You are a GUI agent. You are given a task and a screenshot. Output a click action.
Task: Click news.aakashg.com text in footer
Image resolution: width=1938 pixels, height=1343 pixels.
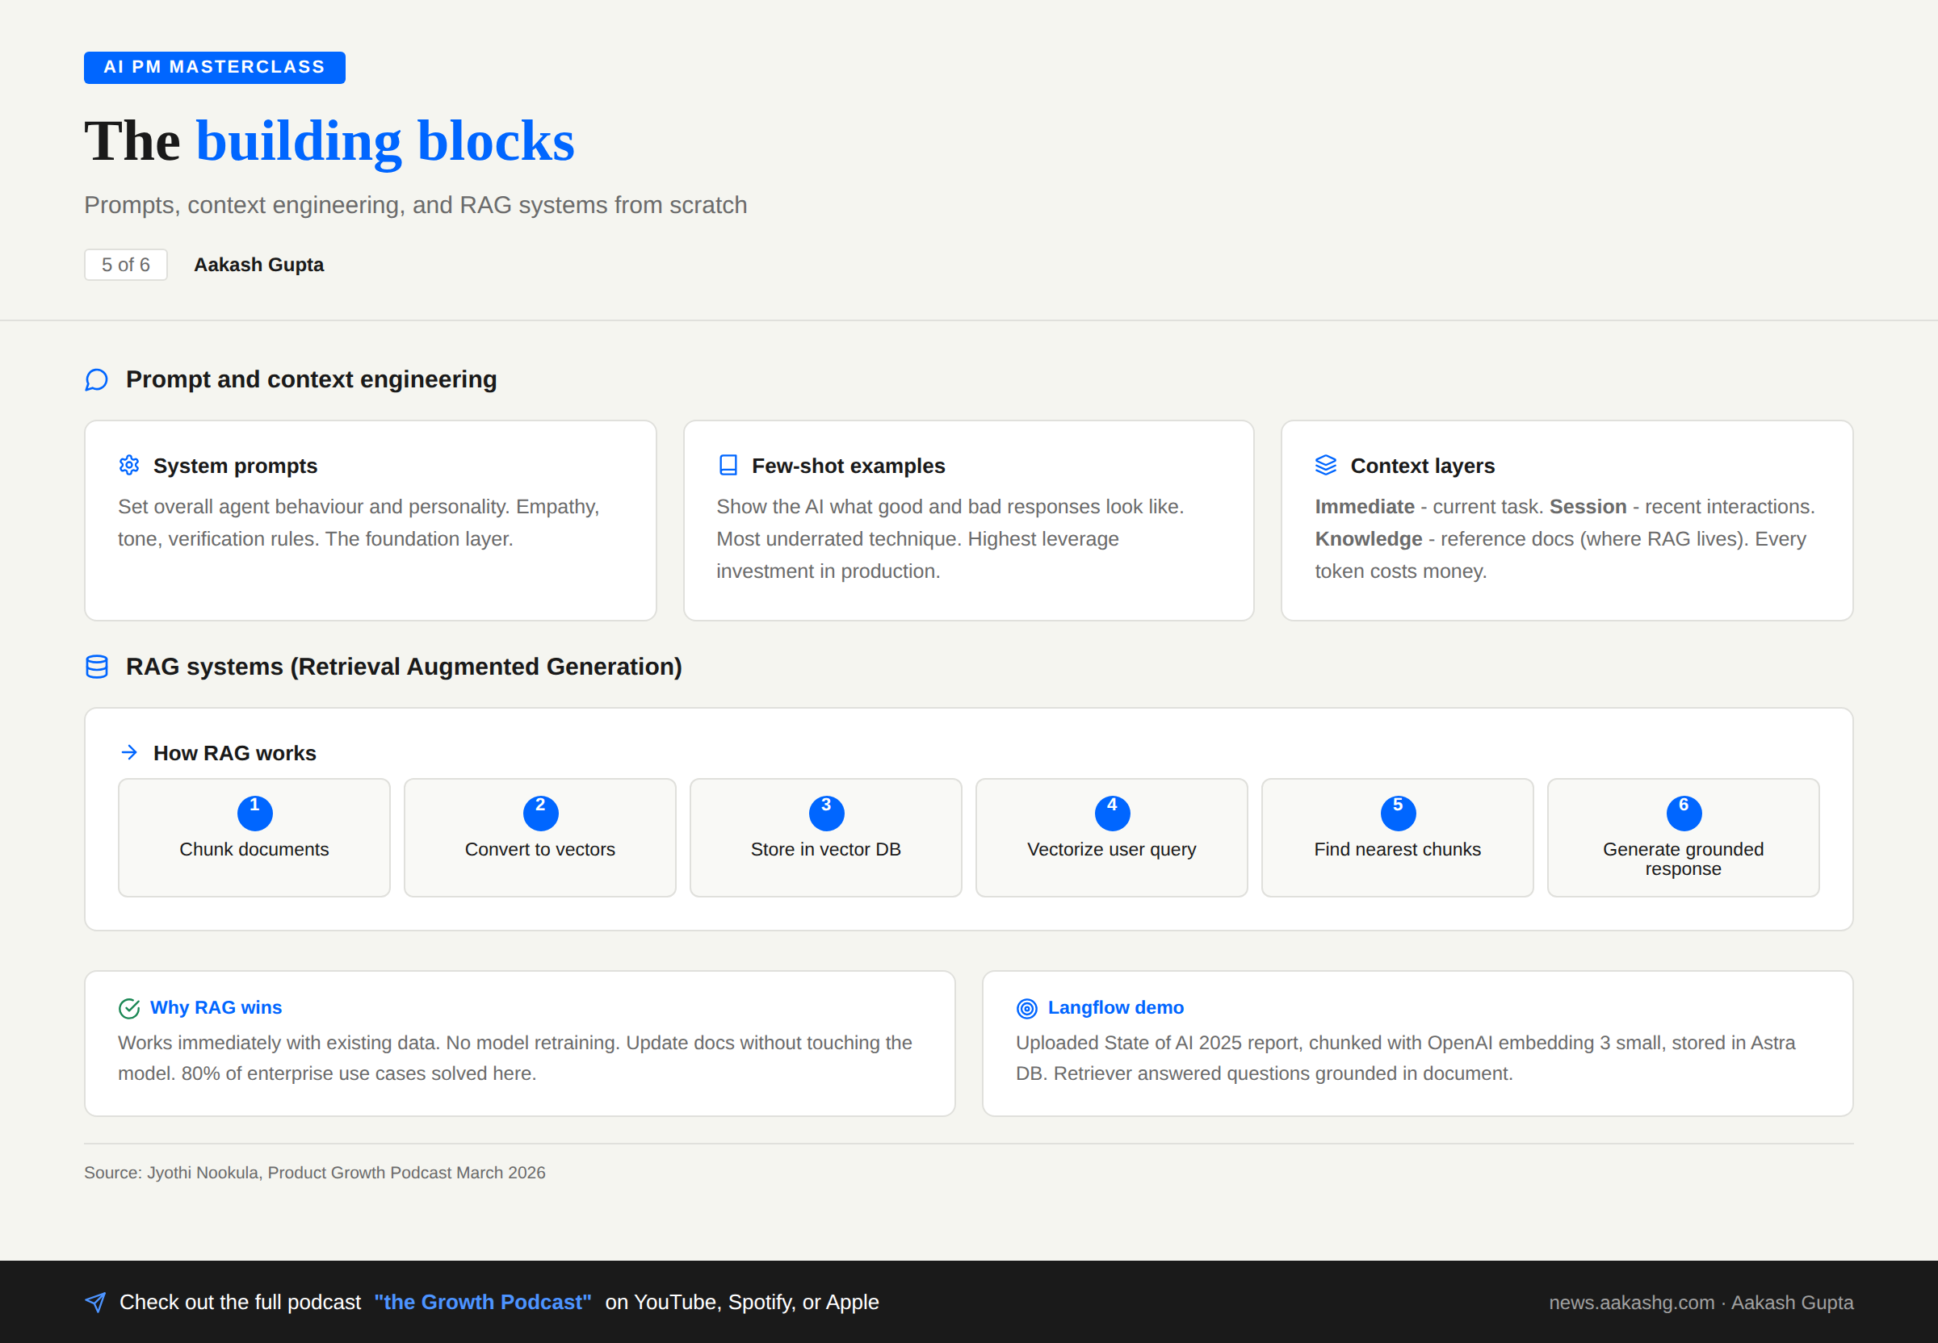point(1632,1303)
